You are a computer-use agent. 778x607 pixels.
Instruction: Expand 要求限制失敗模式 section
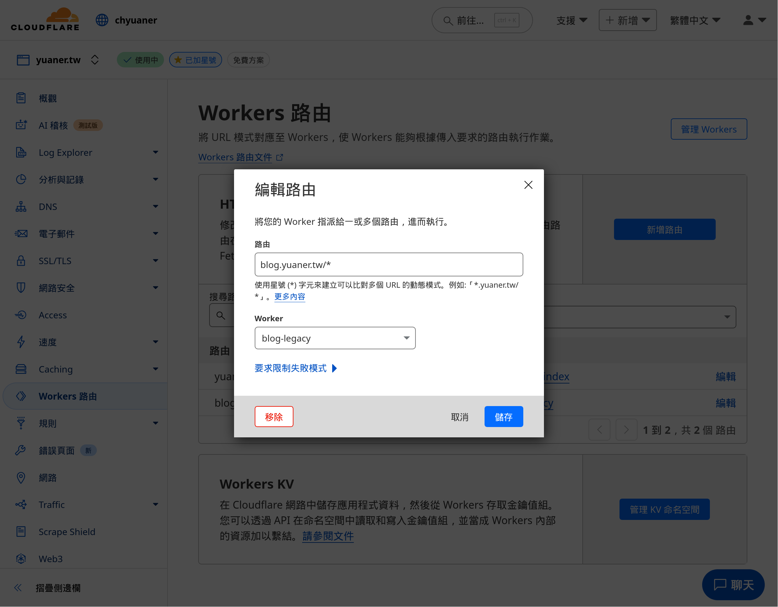(x=296, y=368)
